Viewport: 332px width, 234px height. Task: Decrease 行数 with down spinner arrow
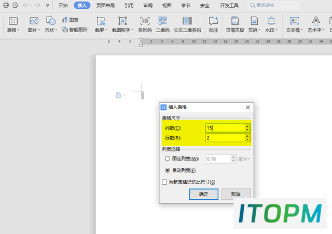[247, 139]
